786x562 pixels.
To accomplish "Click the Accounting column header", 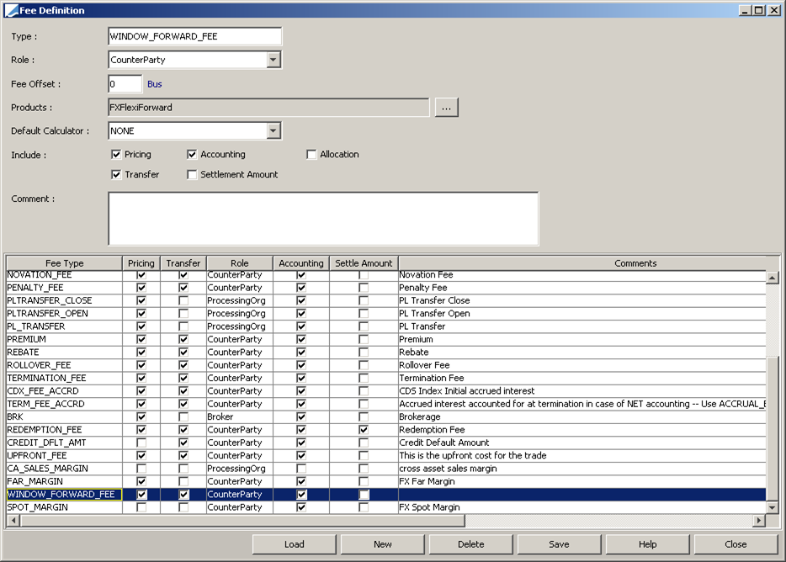I will pos(300,263).
